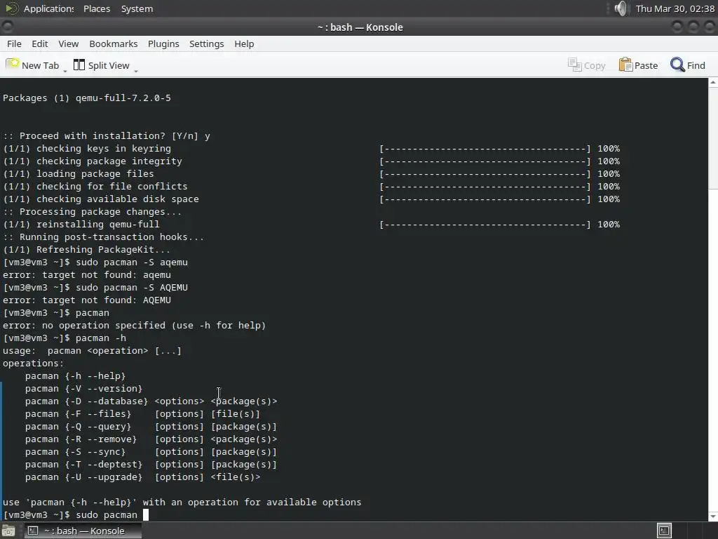This screenshot has width=718, height=539.
Task: Click 'reinstalling qemu-full' text
Action: click(x=98, y=224)
